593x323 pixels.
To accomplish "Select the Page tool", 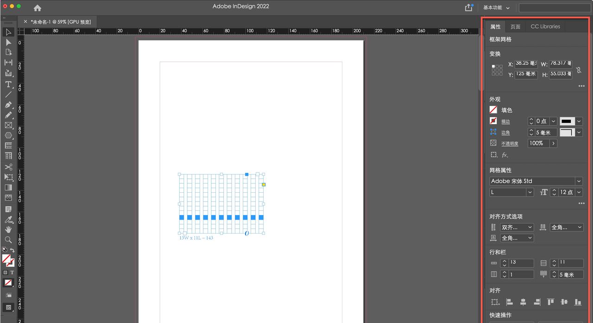I will coord(8,52).
